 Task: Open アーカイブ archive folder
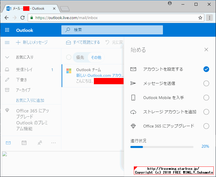click(31, 90)
